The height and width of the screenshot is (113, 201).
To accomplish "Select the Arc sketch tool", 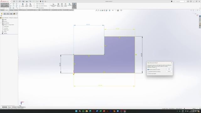I will click(13, 6).
